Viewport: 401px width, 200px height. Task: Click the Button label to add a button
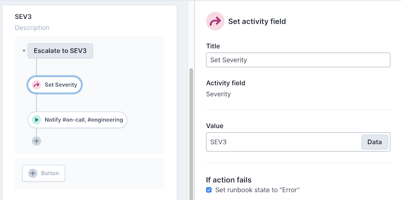50,173
